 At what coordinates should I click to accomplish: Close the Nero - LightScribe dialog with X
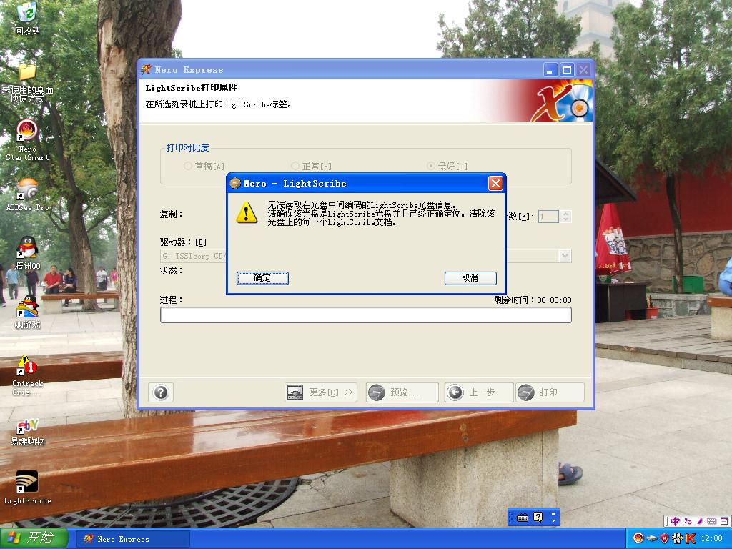(495, 184)
